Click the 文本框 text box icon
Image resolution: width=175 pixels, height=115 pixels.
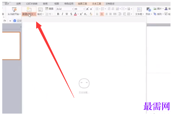139,9
